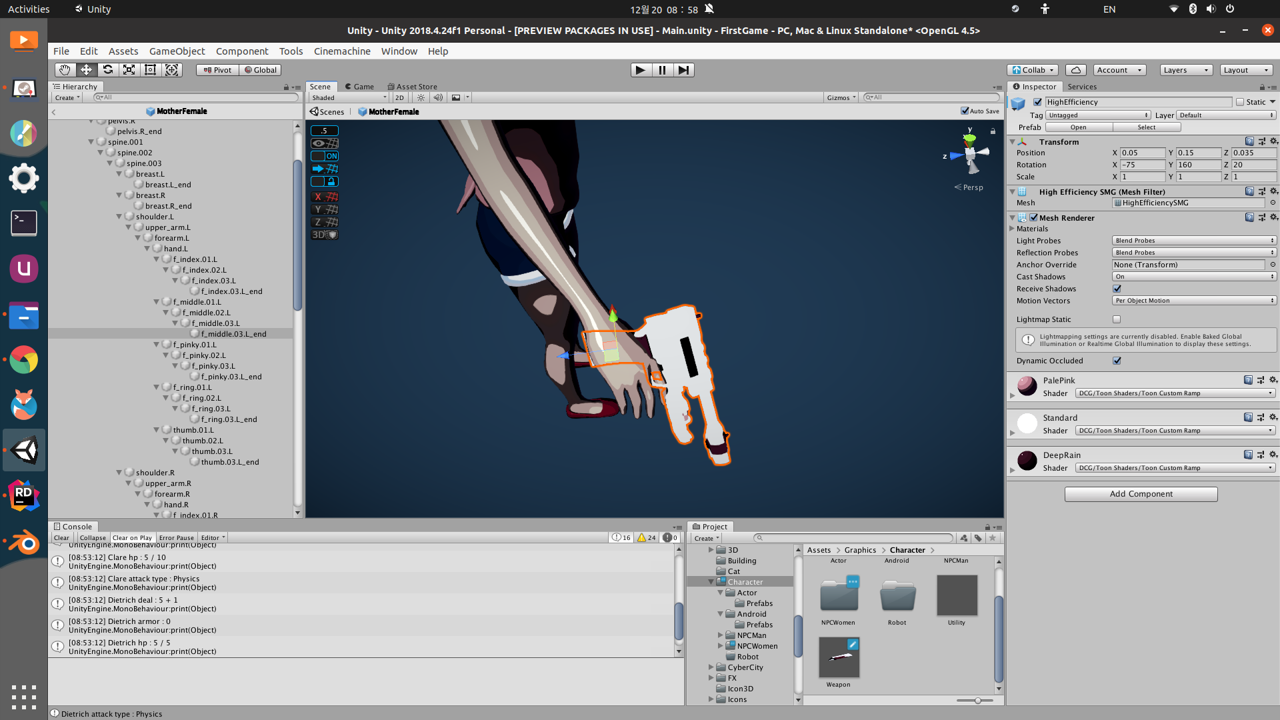This screenshot has width=1280, height=720.
Task: Open Blender from the Ubuntu dock
Action: pyautogui.click(x=24, y=542)
